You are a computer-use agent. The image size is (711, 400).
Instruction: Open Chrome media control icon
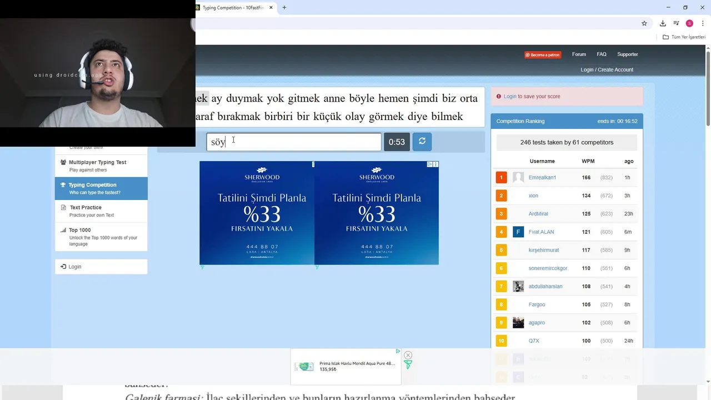[x=676, y=23]
